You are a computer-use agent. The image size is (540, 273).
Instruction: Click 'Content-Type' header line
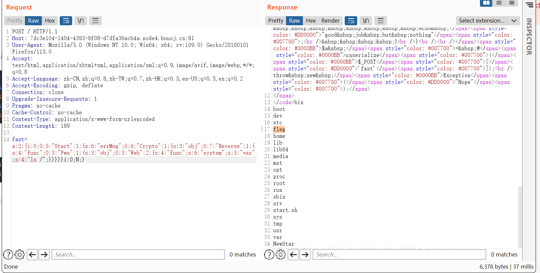83,119
